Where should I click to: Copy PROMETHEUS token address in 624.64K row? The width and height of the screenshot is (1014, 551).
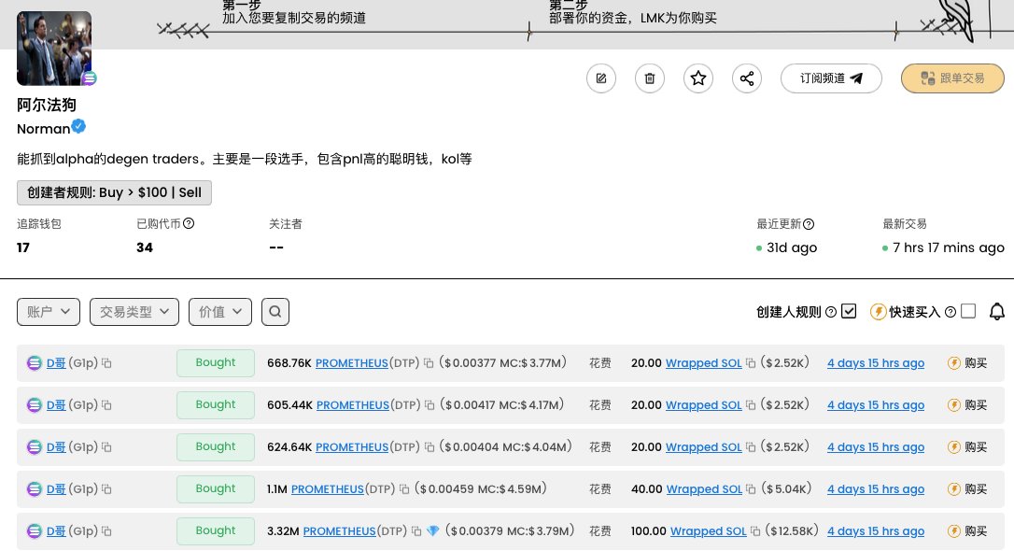(x=429, y=447)
